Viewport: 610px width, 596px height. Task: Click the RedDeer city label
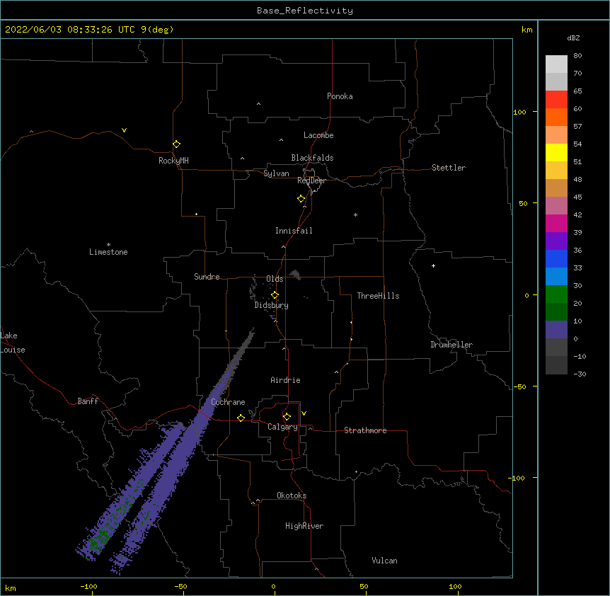[x=311, y=180]
